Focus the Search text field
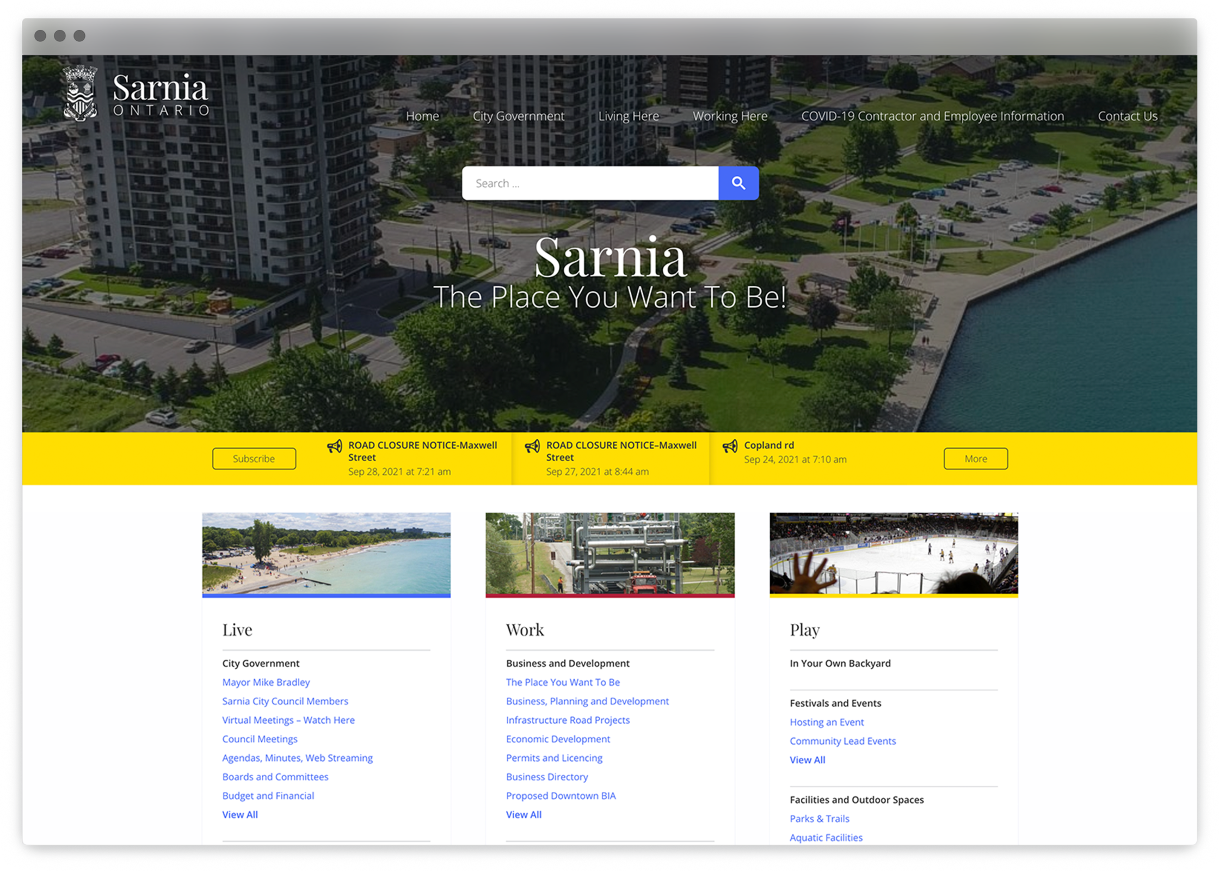 point(589,183)
